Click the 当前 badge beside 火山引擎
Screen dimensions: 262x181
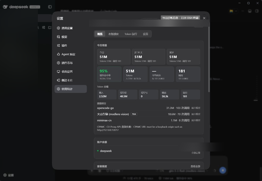[134, 114]
